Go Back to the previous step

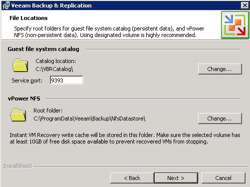(x=132, y=178)
